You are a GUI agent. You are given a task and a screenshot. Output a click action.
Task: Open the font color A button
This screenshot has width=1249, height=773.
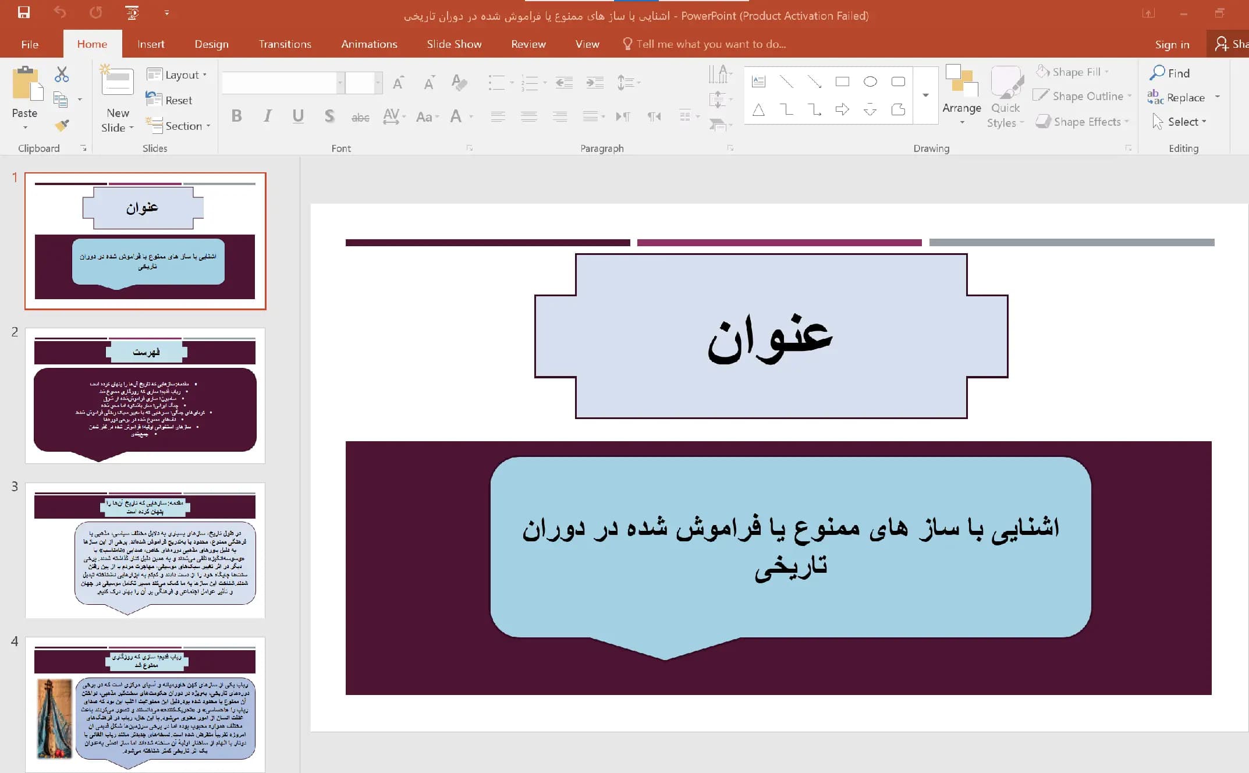tap(456, 116)
